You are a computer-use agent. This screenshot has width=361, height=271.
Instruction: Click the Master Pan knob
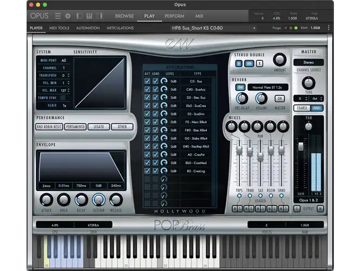point(309,126)
